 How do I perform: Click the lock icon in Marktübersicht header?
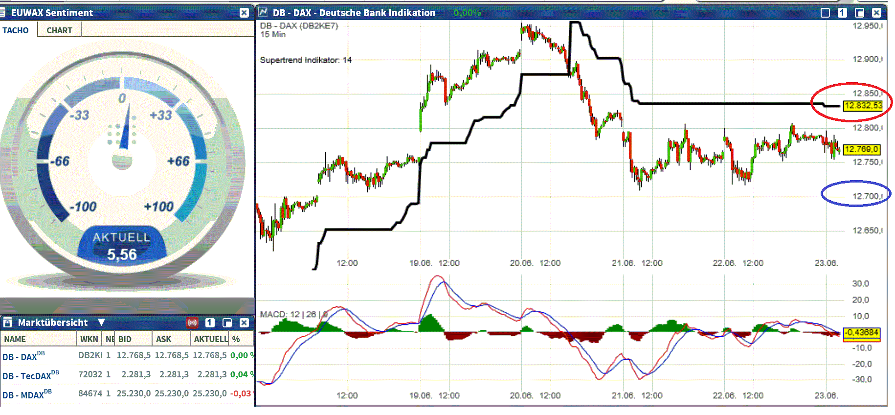click(x=7, y=323)
